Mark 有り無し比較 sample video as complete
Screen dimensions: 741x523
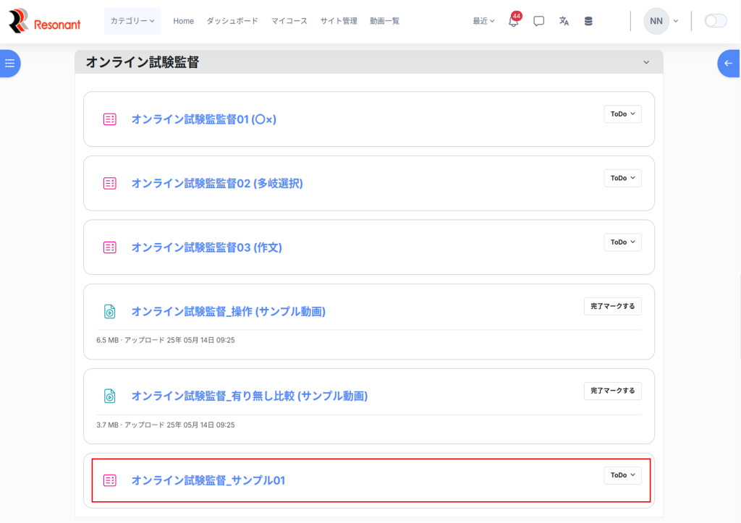(x=612, y=391)
